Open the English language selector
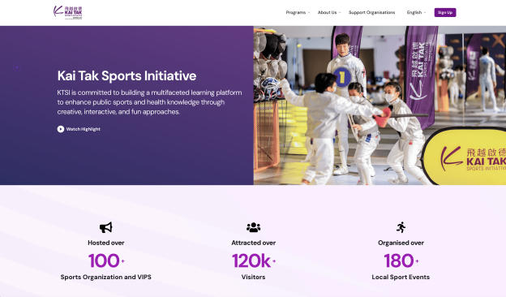Image resolution: width=506 pixels, height=297 pixels. (416, 13)
